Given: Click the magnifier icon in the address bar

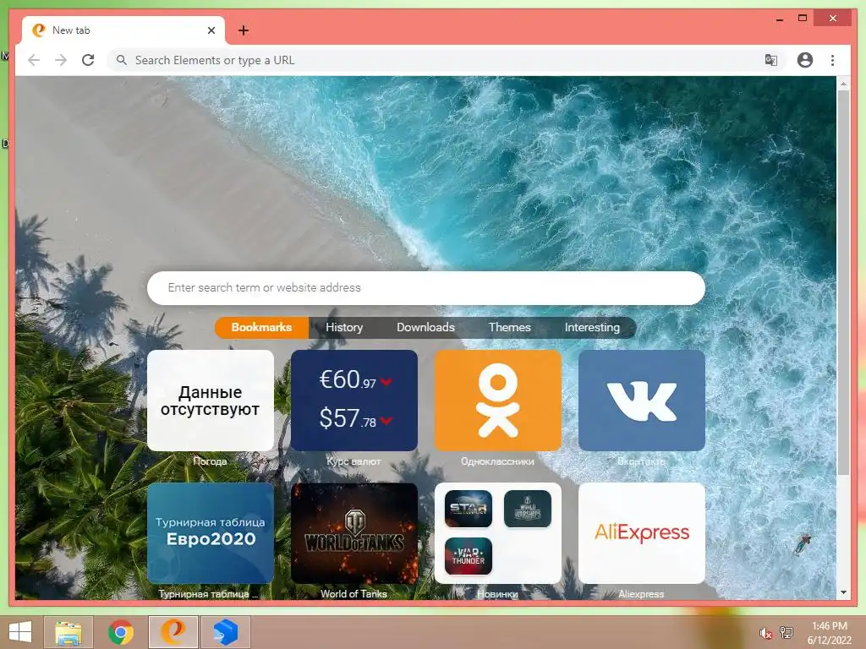Looking at the screenshot, I should click(122, 60).
